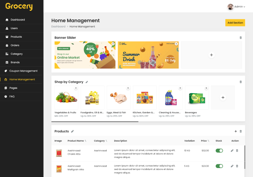The image size is (253, 177).
Task: Open the Kitchen, Garden category card
Action: pyautogui.click(x=144, y=97)
